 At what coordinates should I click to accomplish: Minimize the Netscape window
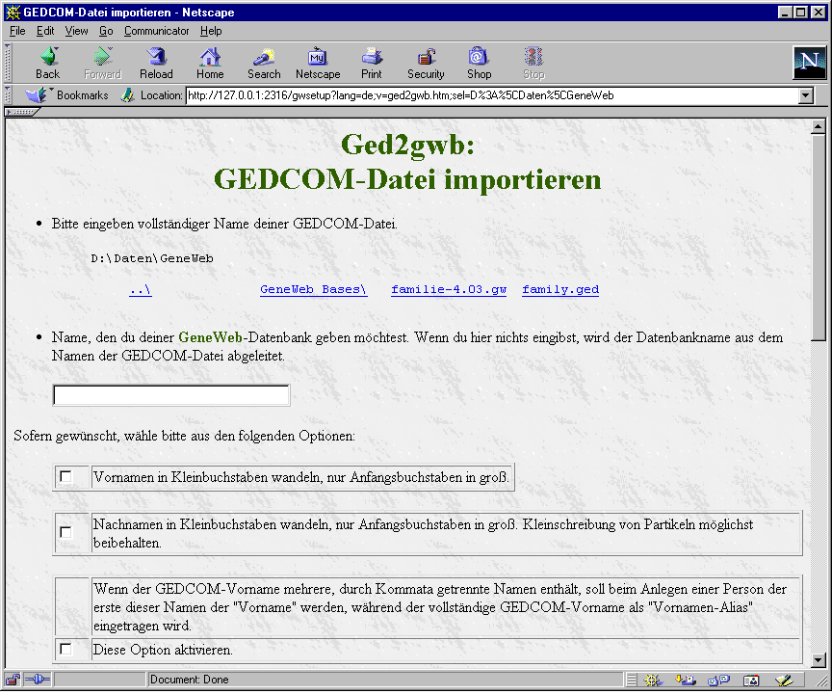(x=786, y=12)
